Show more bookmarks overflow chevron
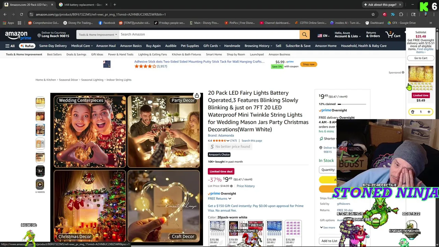This screenshot has width=439, height=247. [x=431, y=23]
